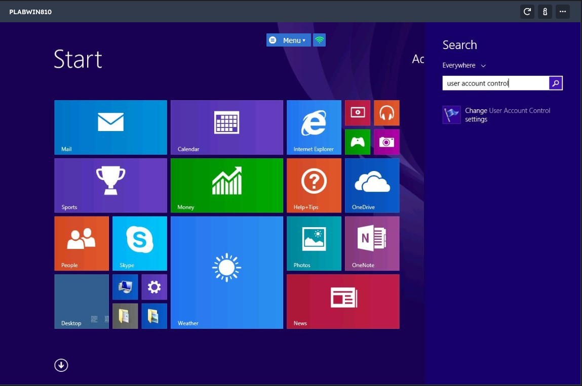Open the Desktop tile
The width and height of the screenshot is (582, 386).
point(82,302)
